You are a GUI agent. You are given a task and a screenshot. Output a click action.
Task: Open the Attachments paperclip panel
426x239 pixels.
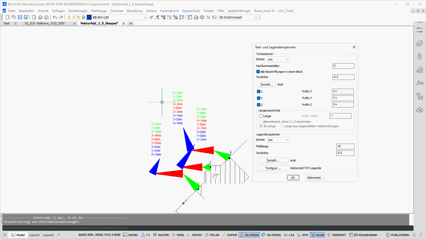(420, 57)
